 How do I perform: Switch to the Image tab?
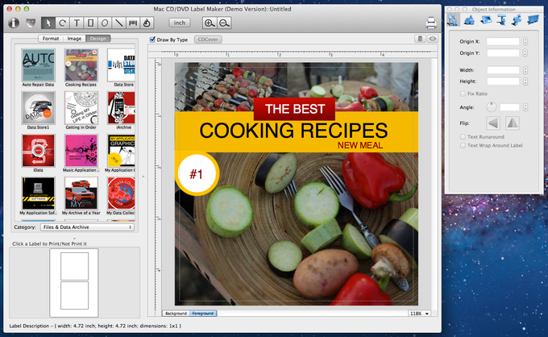click(x=74, y=39)
